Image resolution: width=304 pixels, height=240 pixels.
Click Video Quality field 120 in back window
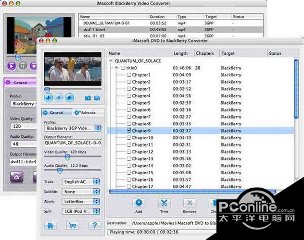coord(24,126)
